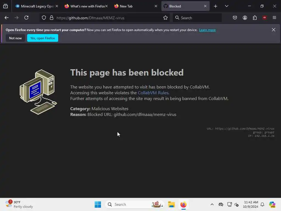
Task: Open the clock showing 11:42 AM
Action: point(251,204)
